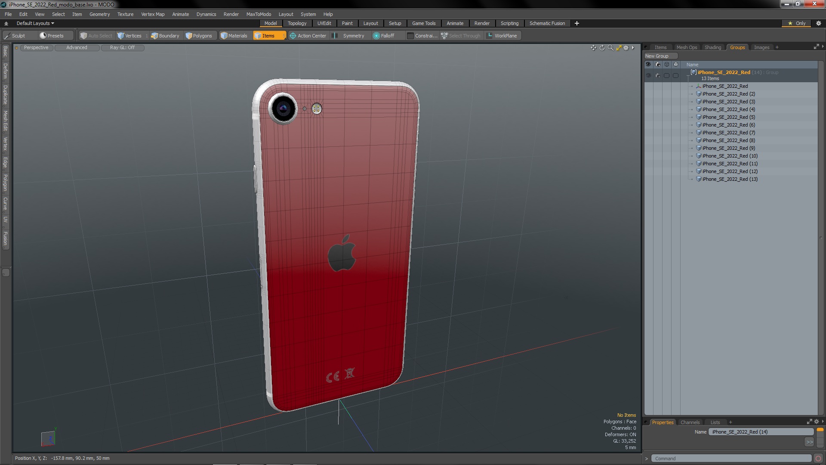Image resolution: width=826 pixels, height=465 pixels.
Task: Open the viewport side arrow menu
Action: (x=633, y=48)
